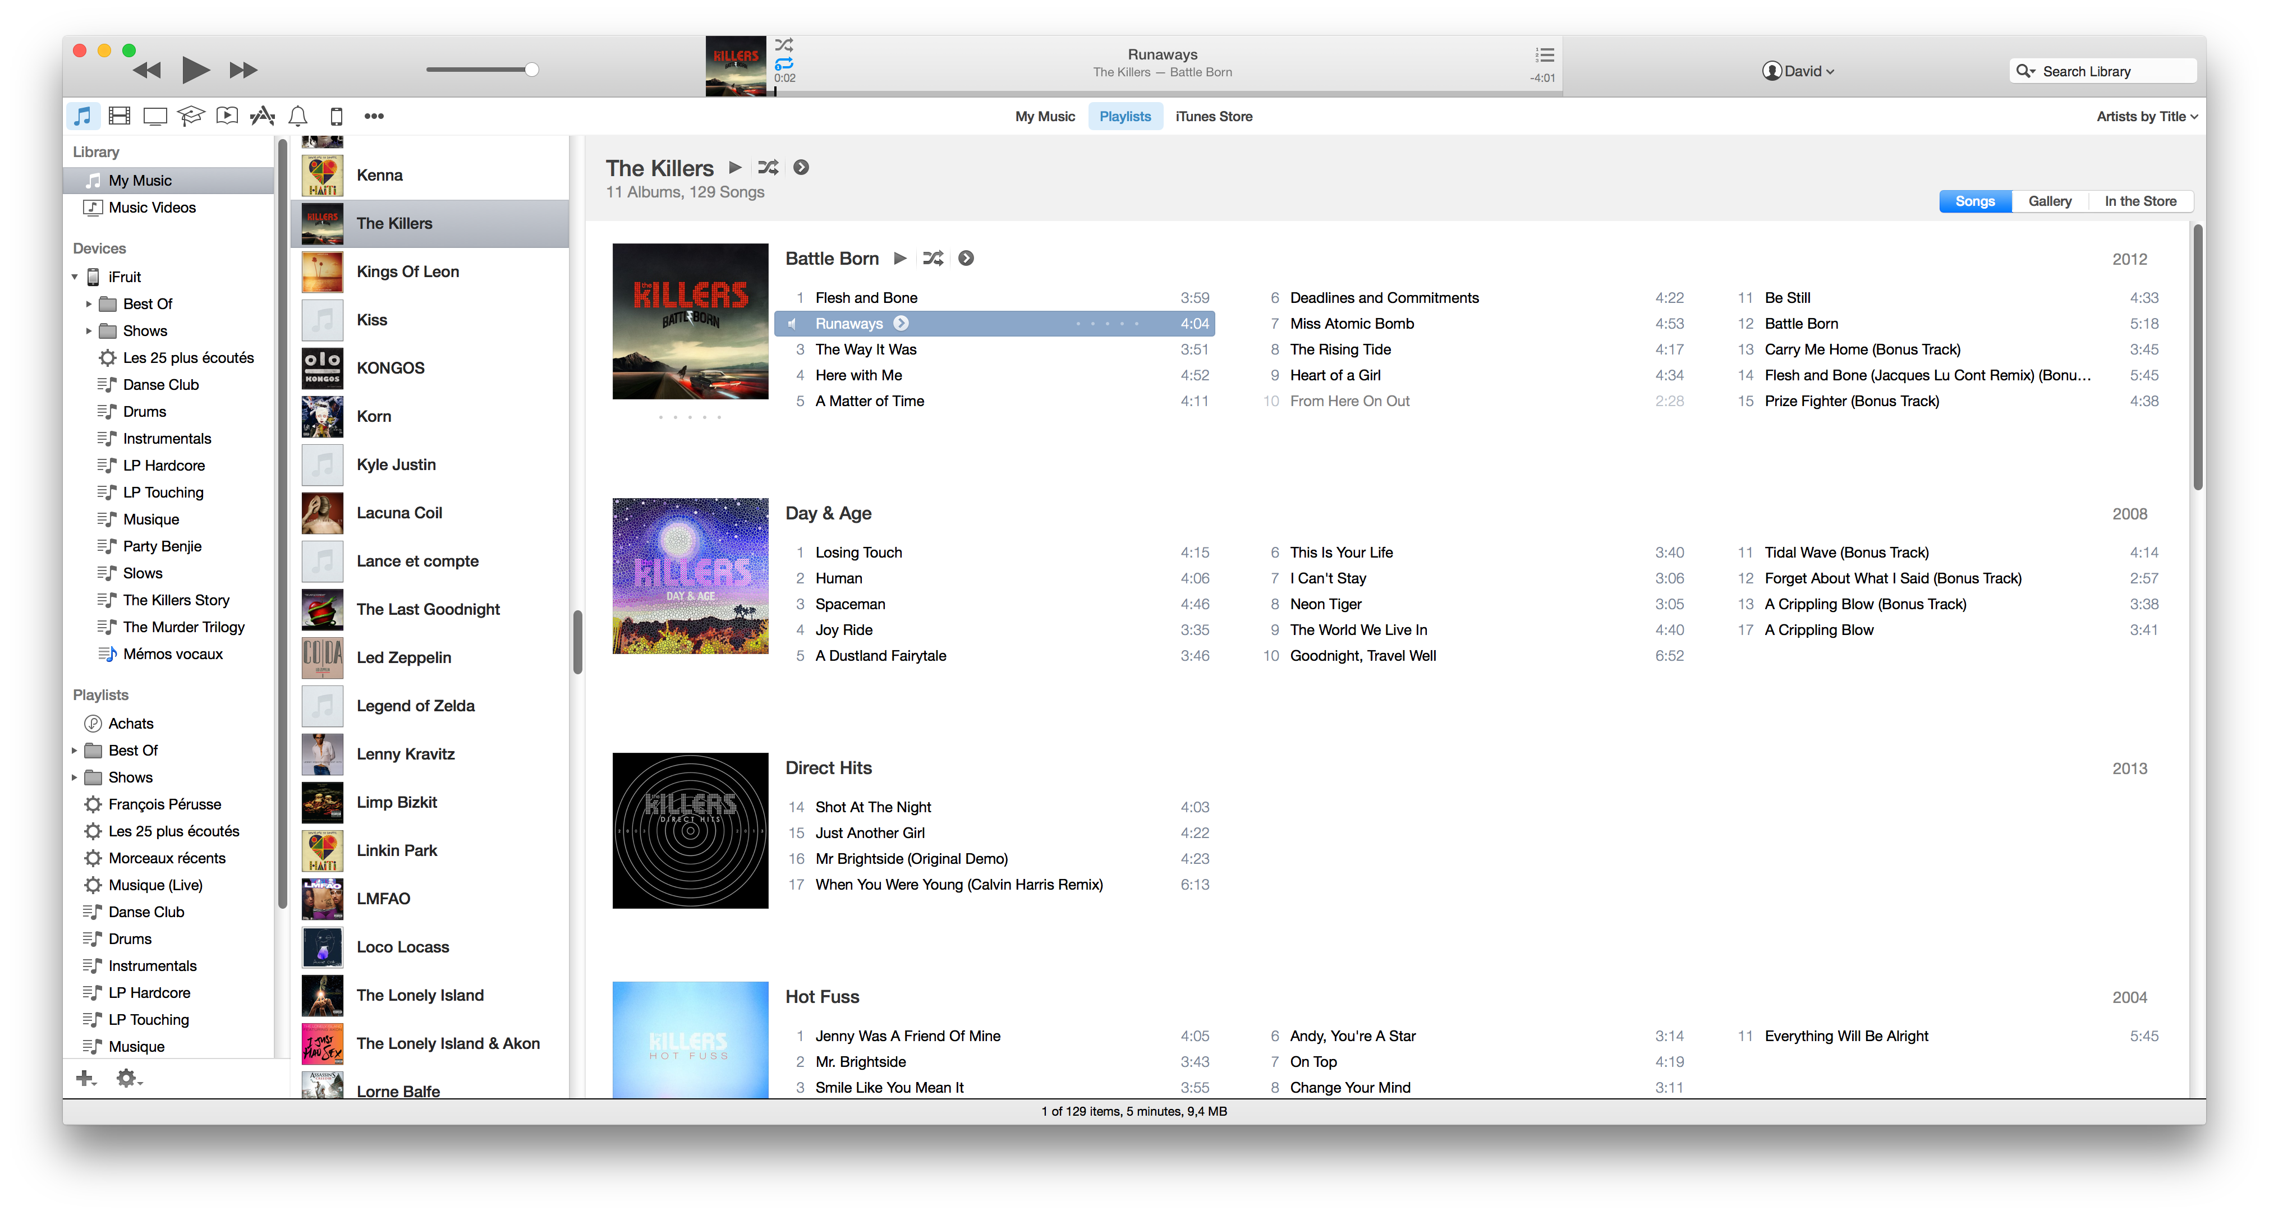Open the David account menu
Viewport: 2269px width, 1215px height.
tap(1798, 71)
